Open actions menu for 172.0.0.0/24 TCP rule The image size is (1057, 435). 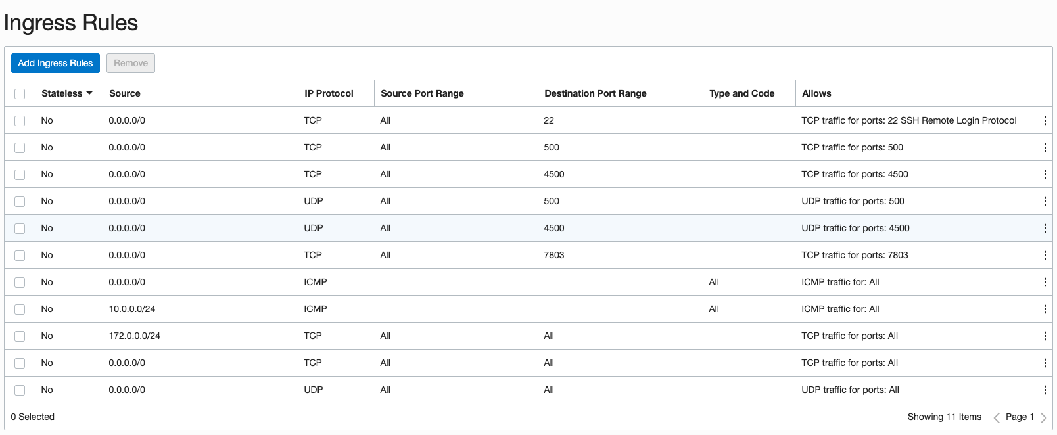click(x=1045, y=336)
